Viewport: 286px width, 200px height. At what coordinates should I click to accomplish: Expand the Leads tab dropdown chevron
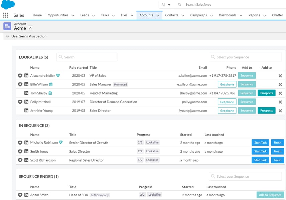pos(94,15)
